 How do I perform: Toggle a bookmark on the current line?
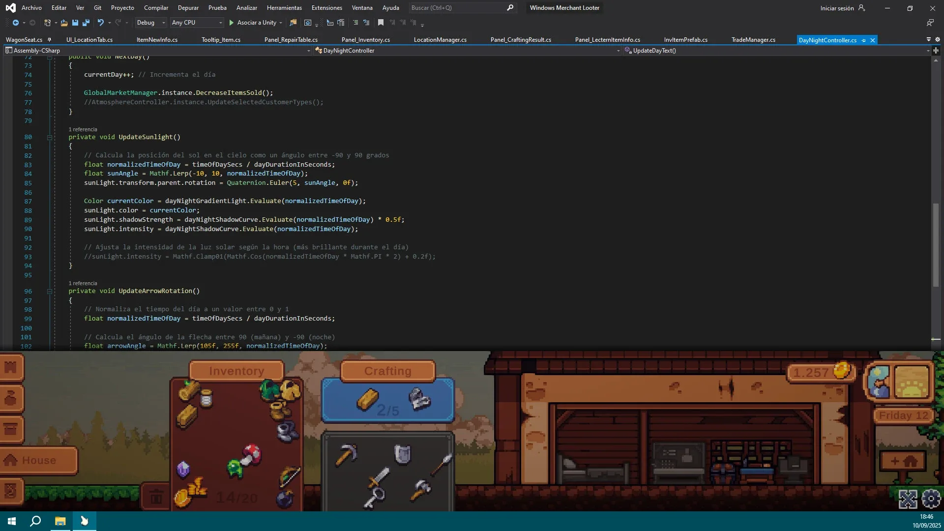coord(381,23)
